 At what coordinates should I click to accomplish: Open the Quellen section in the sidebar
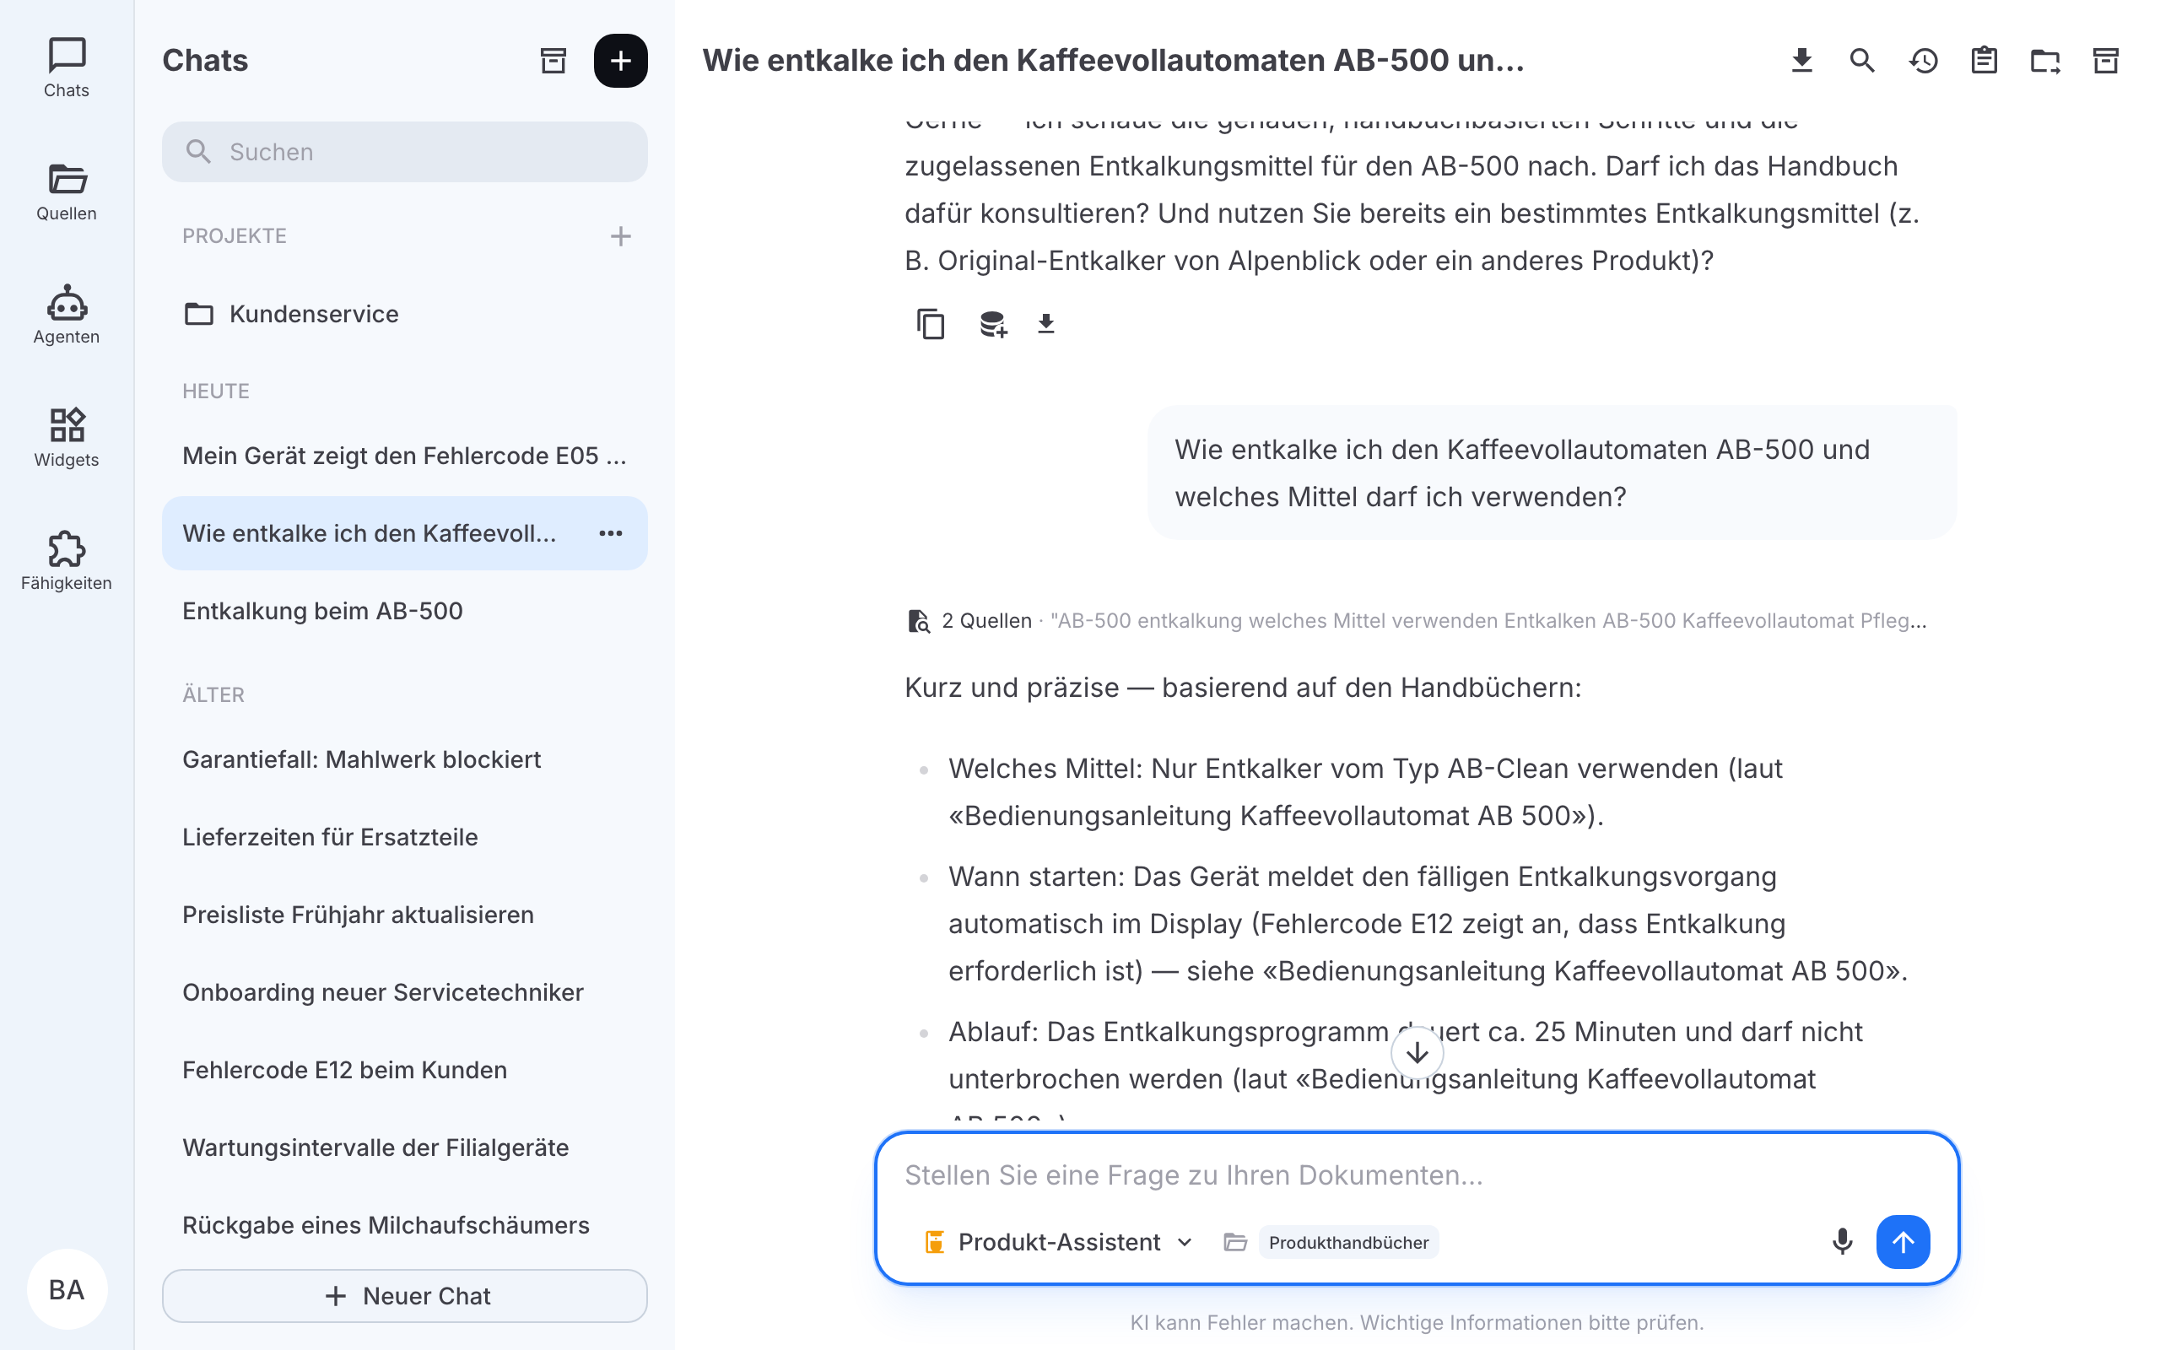pos(66,191)
